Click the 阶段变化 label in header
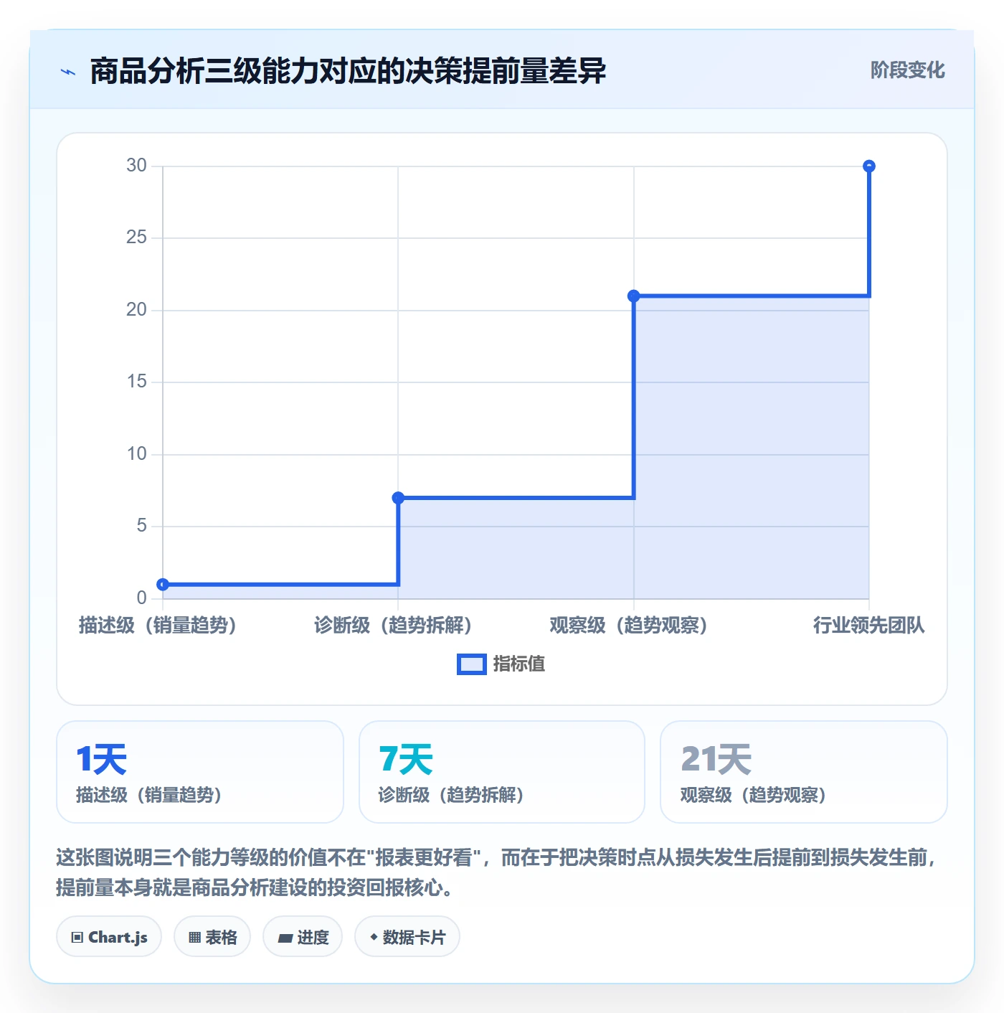This screenshot has height=1013, width=1004. [908, 70]
